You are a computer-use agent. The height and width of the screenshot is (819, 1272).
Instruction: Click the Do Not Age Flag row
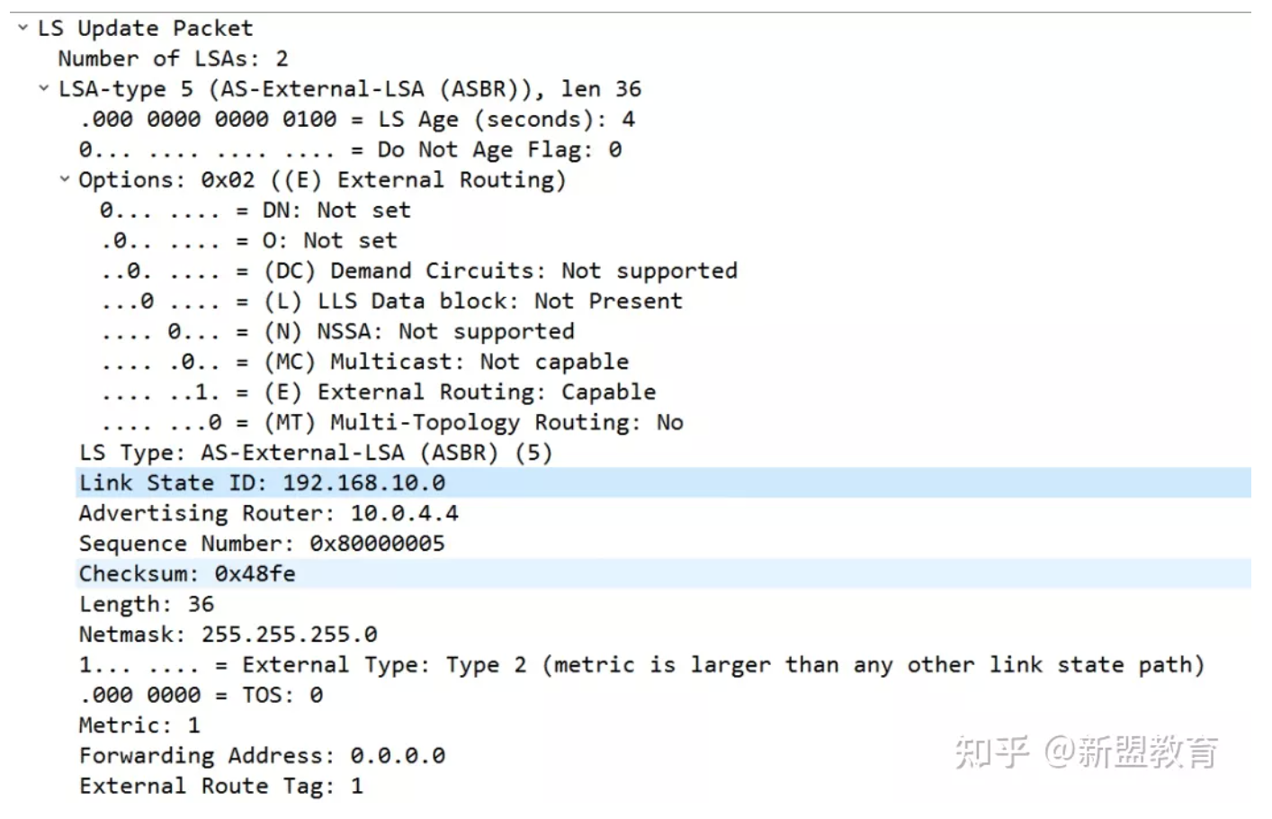coord(350,149)
